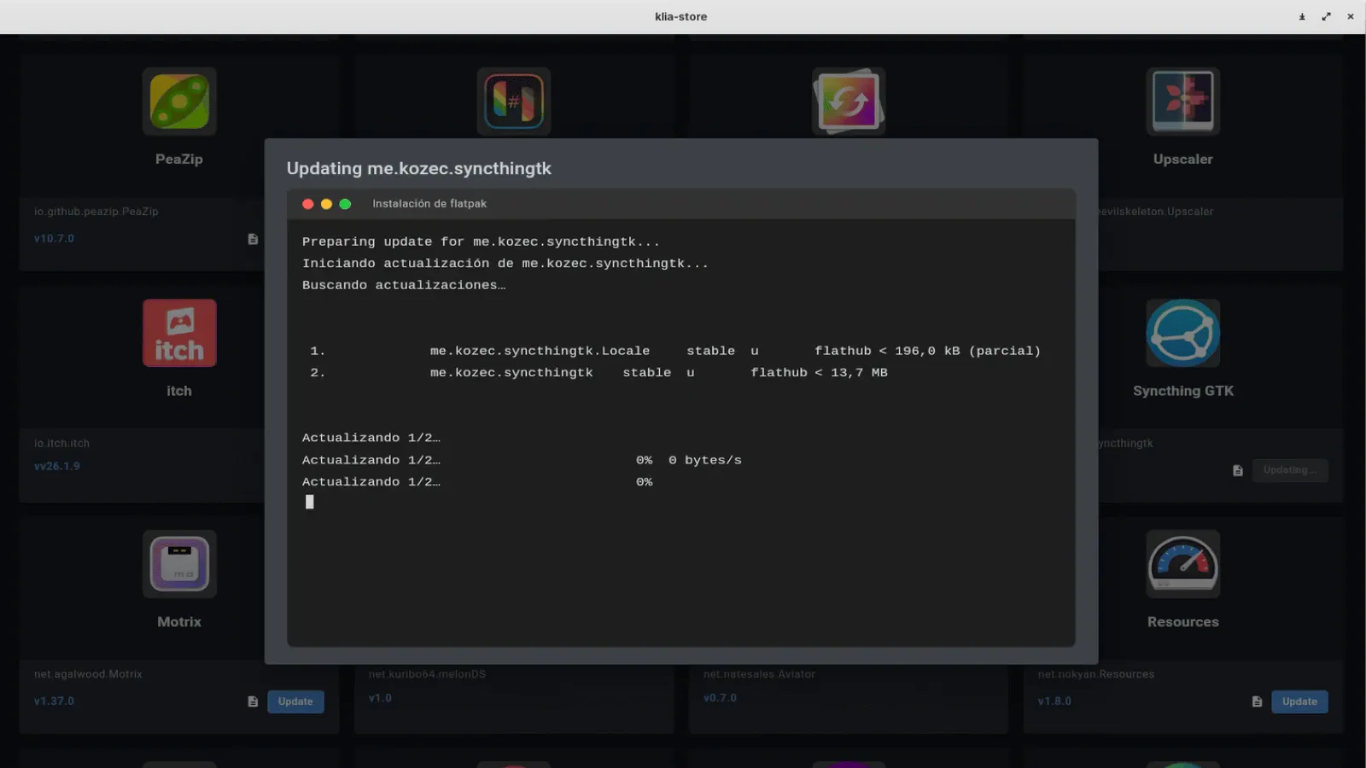Click the Upscaler app name
The width and height of the screenshot is (1366, 768).
(1183, 160)
